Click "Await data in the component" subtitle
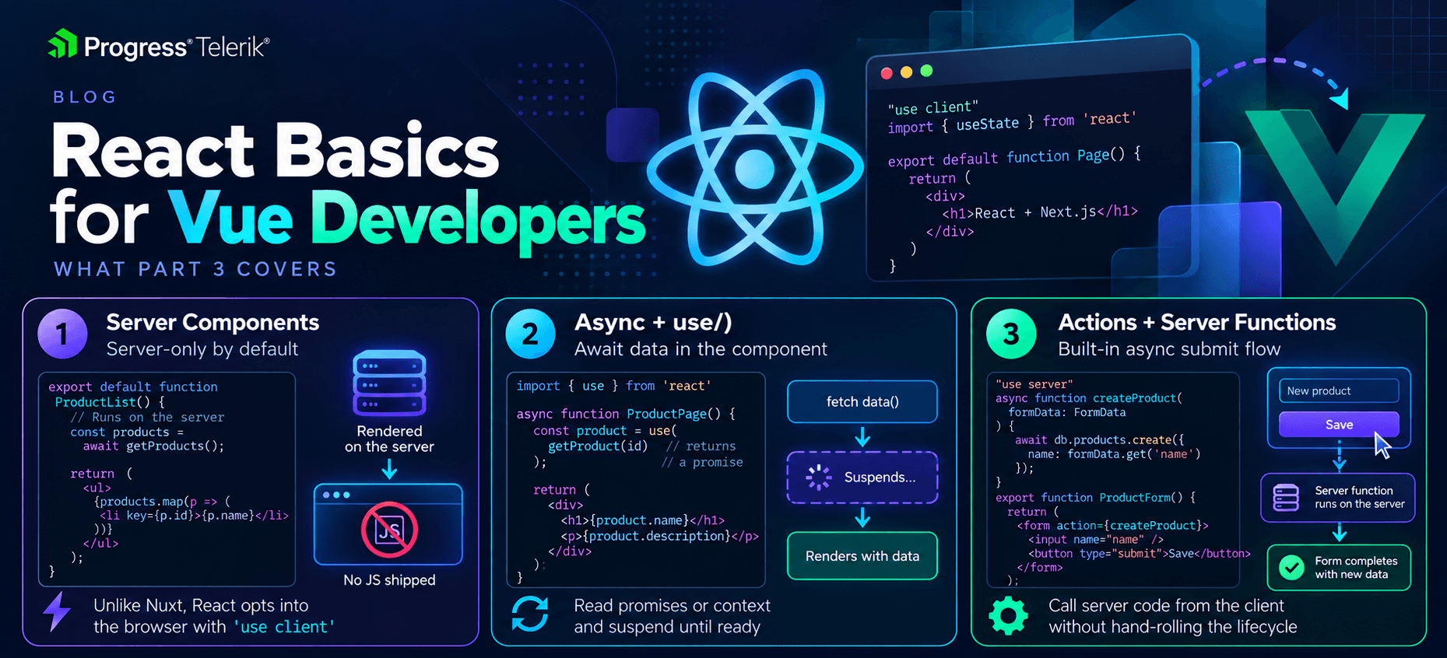The height and width of the screenshot is (658, 1447). coord(701,349)
